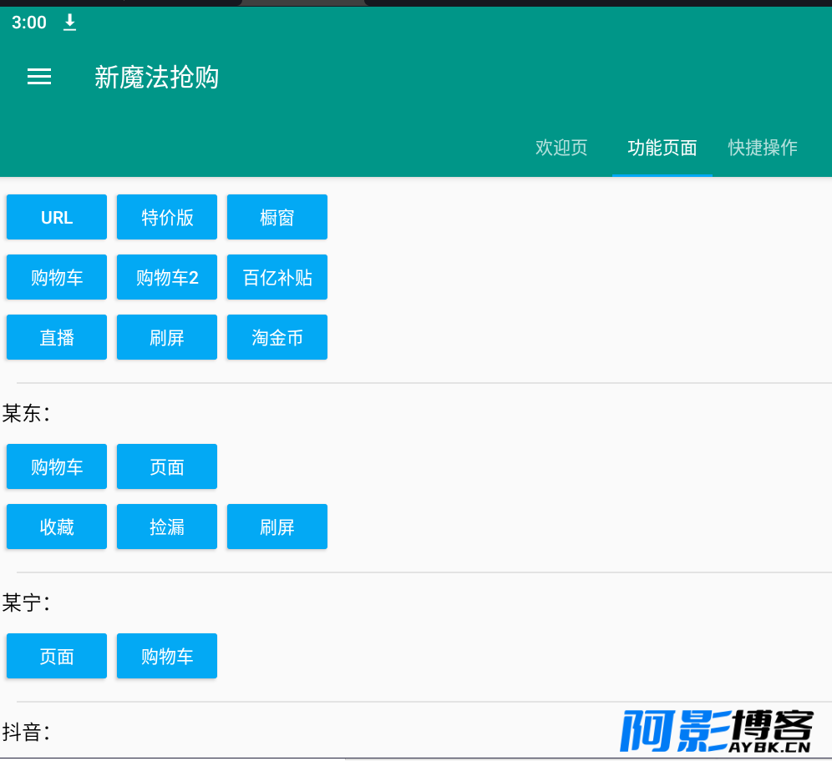This screenshot has width=832, height=761.
Task: Tap 购物车 button under 某东 section
Action: (57, 467)
